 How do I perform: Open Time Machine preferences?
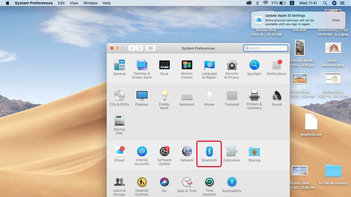209,186
